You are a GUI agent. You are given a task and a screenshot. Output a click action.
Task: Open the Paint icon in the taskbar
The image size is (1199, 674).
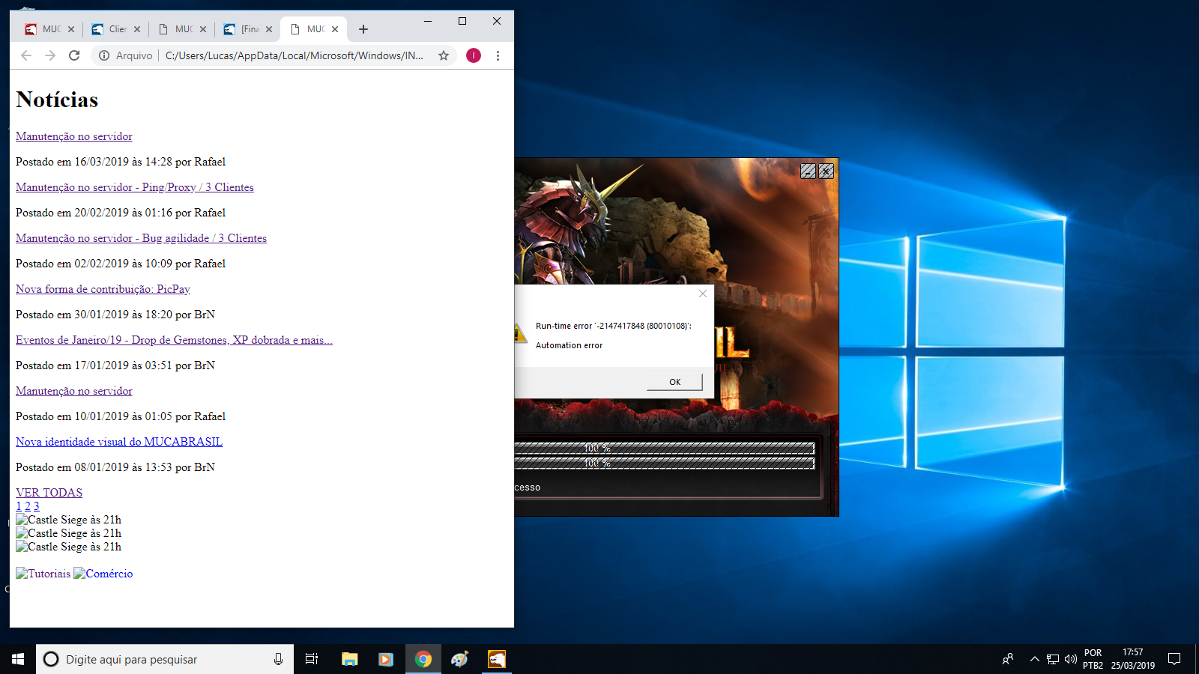(459, 659)
